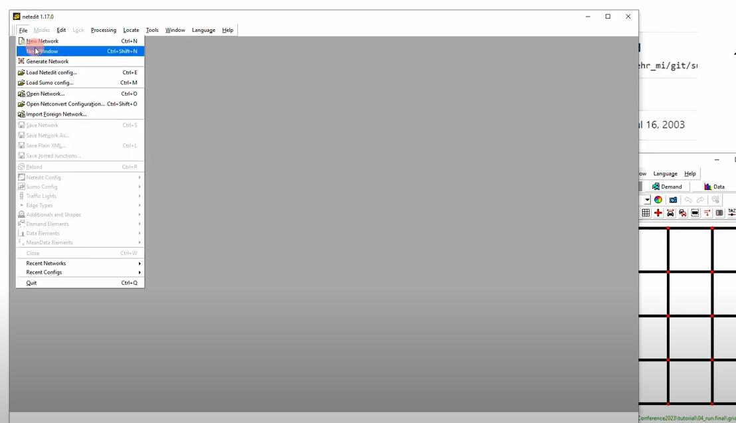736x423 pixels.
Task: Open the color wheel view settings icon
Action: [658, 200]
